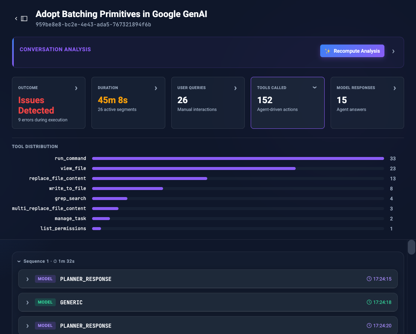
Task: Click the Recompute Analysis button
Action: [352, 51]
